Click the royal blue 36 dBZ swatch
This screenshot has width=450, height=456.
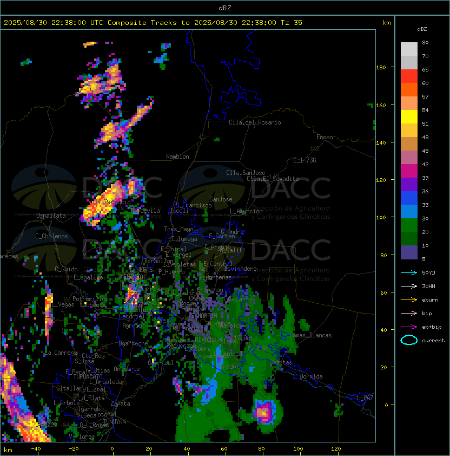(x=409, y=198)
